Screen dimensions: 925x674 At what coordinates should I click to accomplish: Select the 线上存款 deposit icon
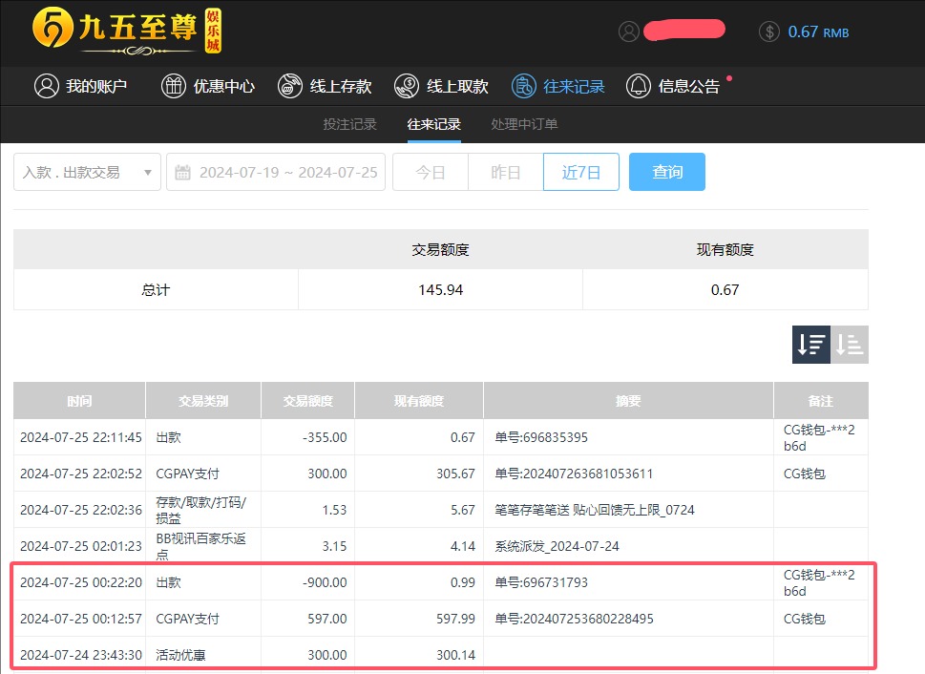289,85
